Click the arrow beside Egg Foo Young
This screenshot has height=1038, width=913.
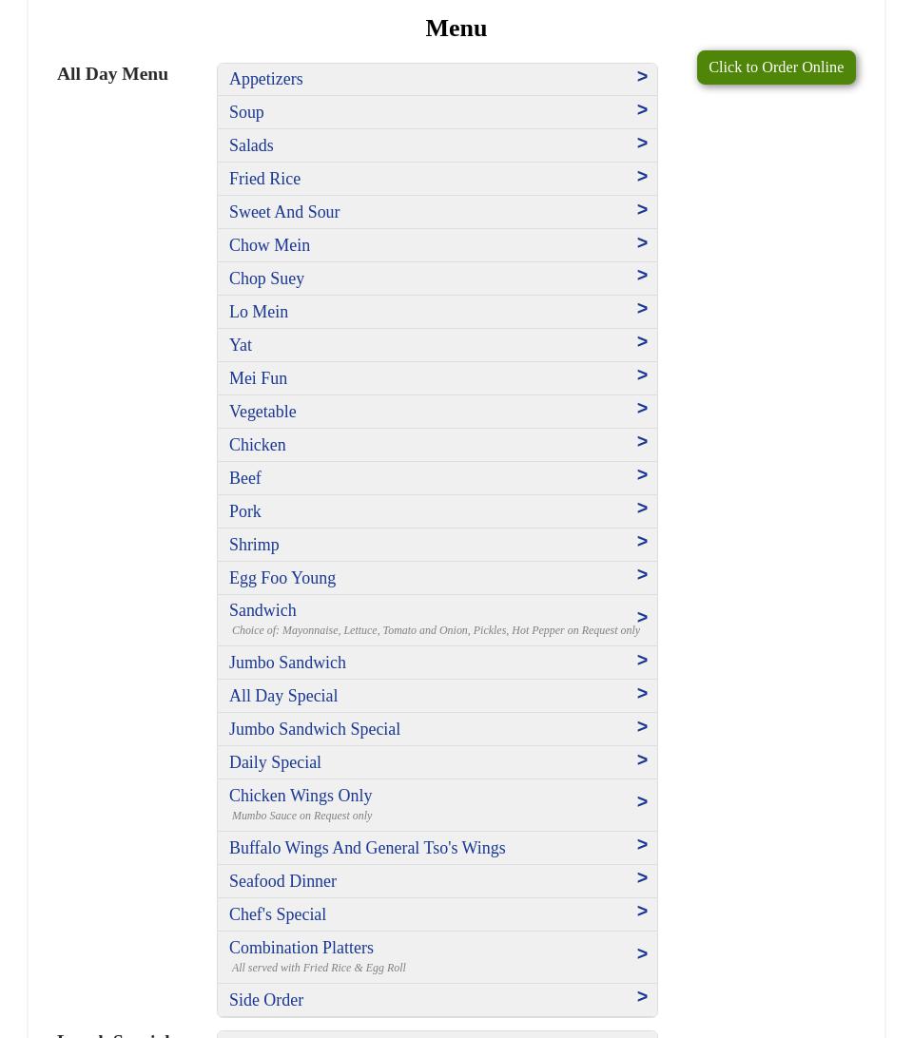(x=642, y=575)
